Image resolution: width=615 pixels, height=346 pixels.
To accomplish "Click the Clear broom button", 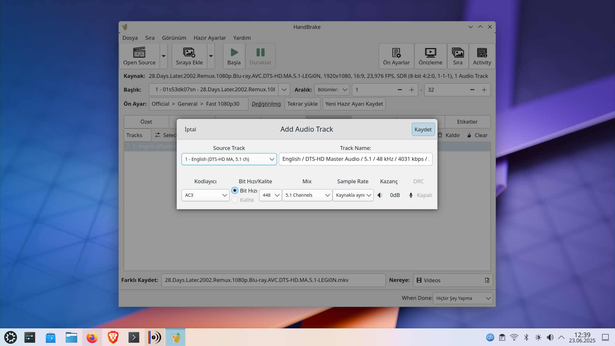I will click(477, 135).
